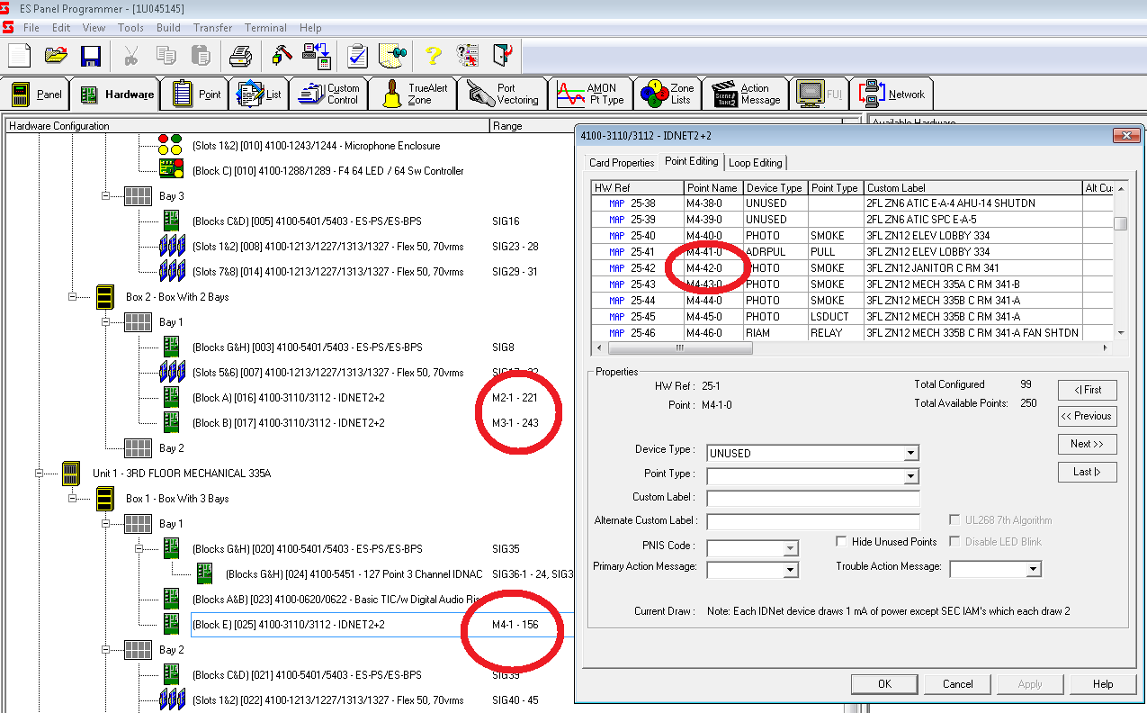Collapse the Unit 1 - 3RD FLOOR MECHANICAL node

pos(40,473)
